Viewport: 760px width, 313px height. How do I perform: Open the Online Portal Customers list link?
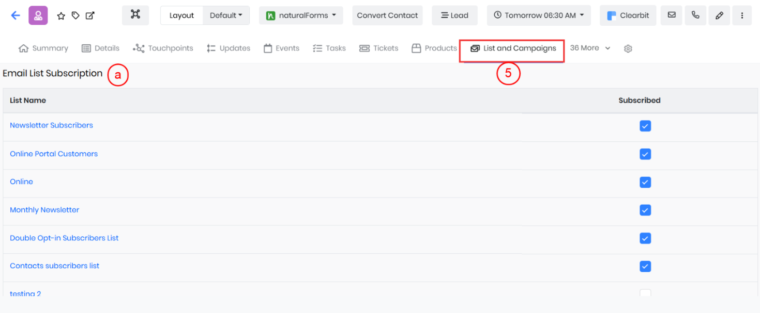[54, 154]
